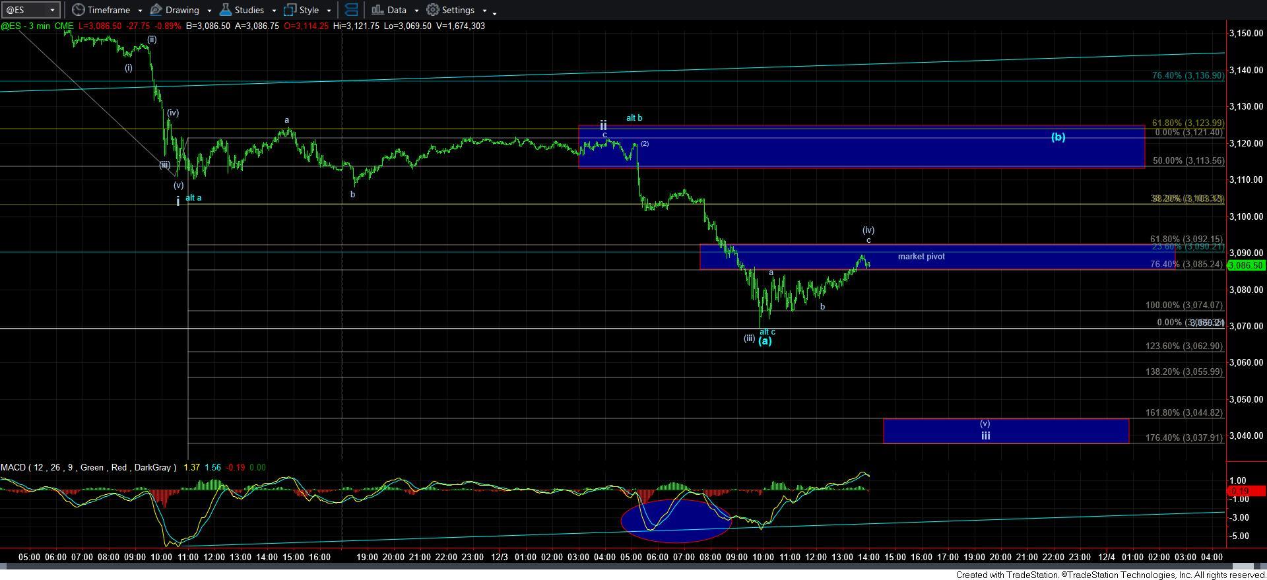The image size is (1267, 580).
Task: Click the 14:00 time axis label
Action: [868, 557]
